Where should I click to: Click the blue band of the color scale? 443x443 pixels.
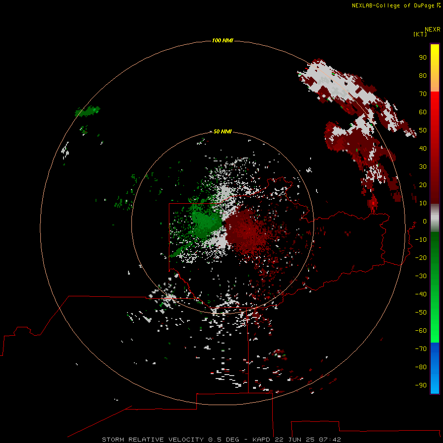tap(435, 368)
